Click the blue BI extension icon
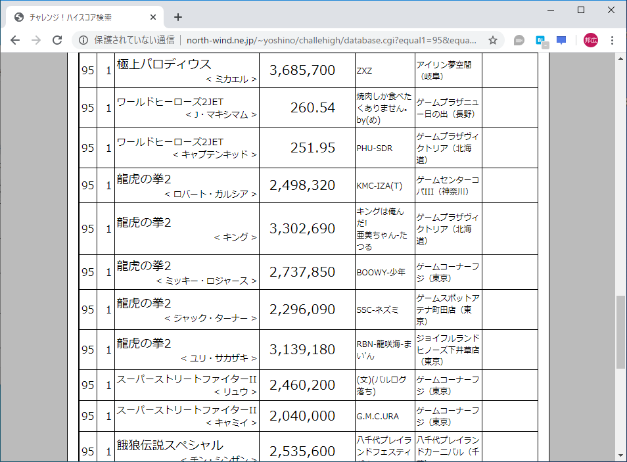Viewport: 627px width, 462px height. [x=540, y=40]
